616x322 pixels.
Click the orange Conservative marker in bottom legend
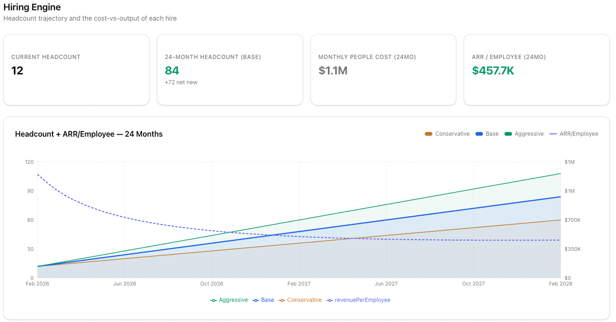pos(282,300)
